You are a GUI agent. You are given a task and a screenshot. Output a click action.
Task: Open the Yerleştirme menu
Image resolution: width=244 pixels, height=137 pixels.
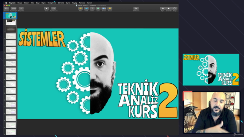coord(52,3)
